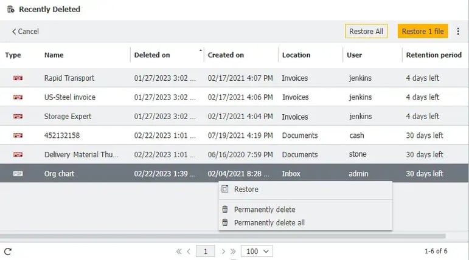Click the PDF icon for Storage Expert

coord(18,116)
